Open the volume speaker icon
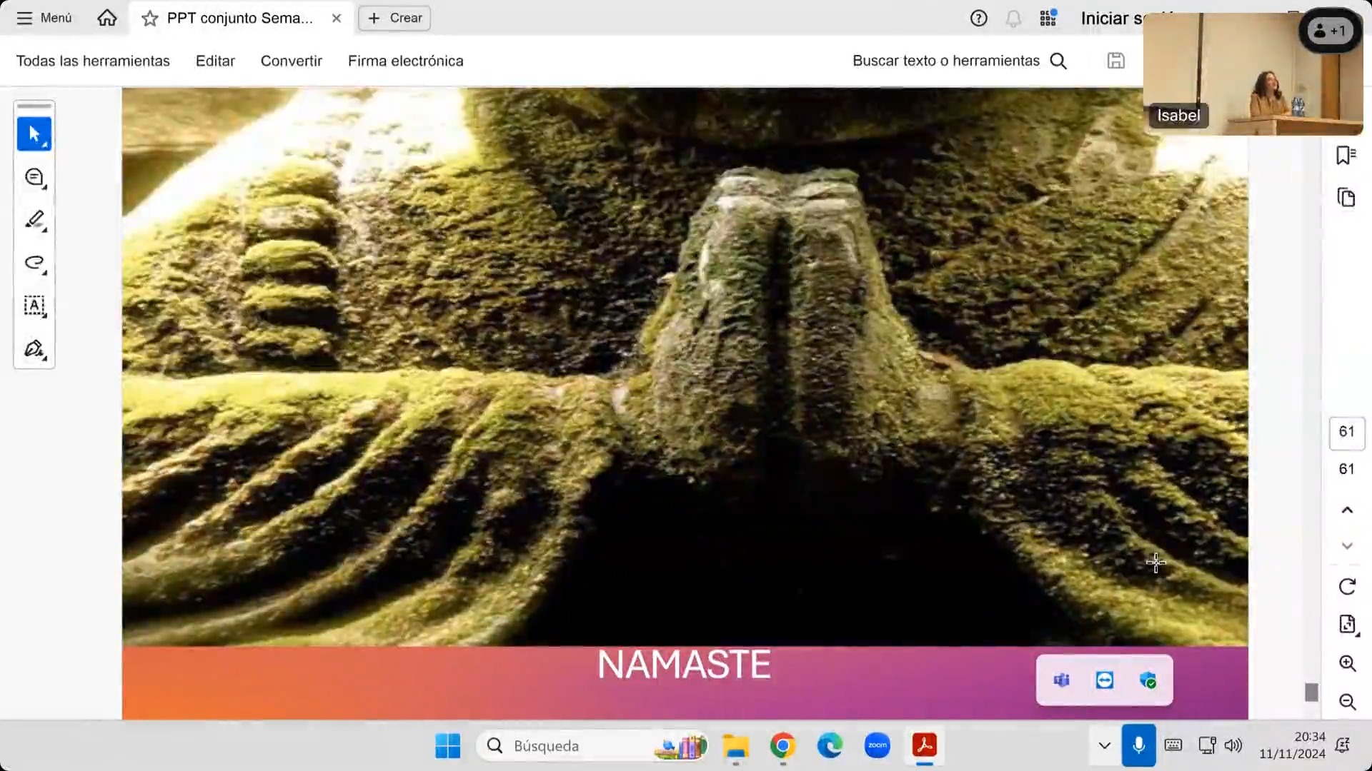Viewport: 1372px width, 771px height. [1233, 746]
